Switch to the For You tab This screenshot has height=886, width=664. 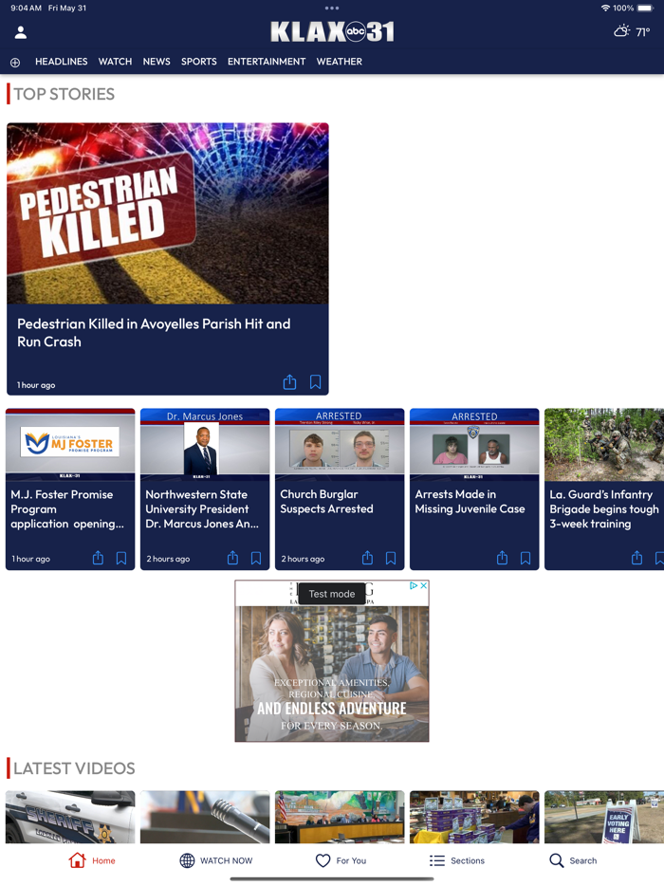(341, 860)
